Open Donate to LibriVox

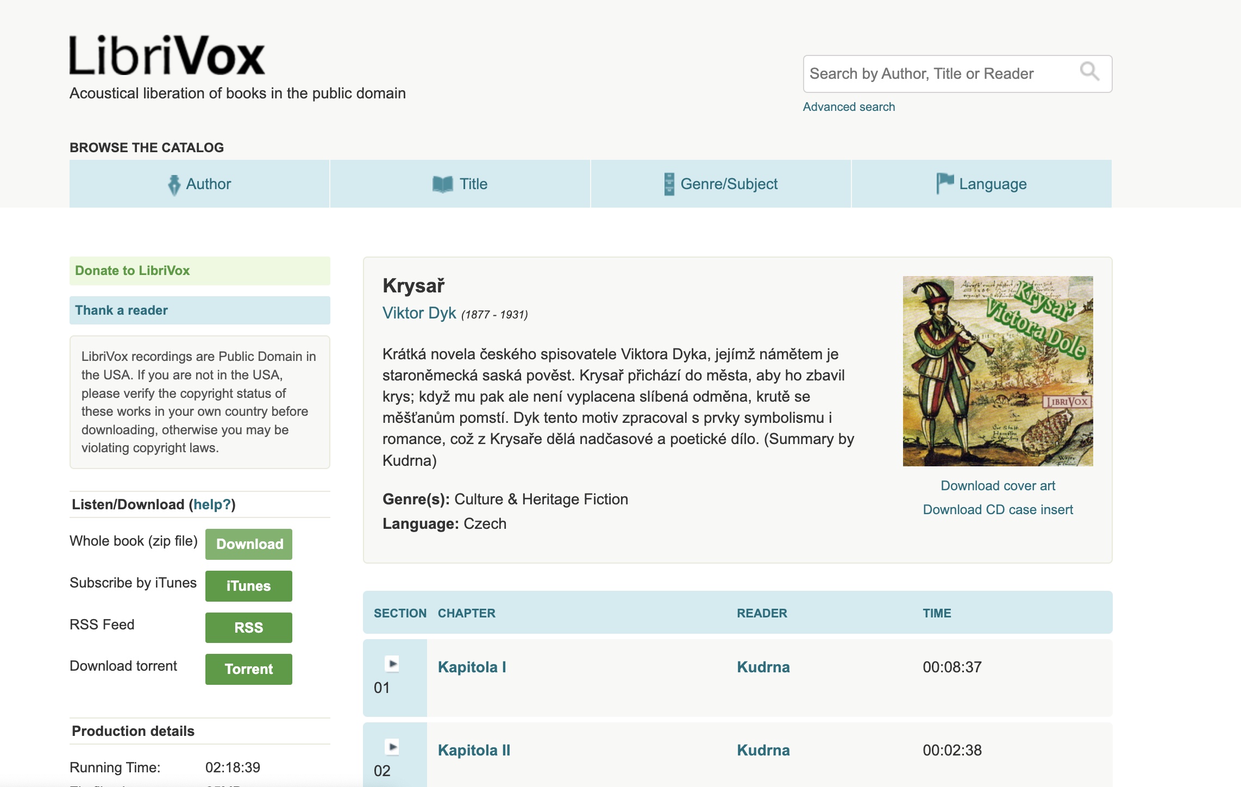coord(133,271)
